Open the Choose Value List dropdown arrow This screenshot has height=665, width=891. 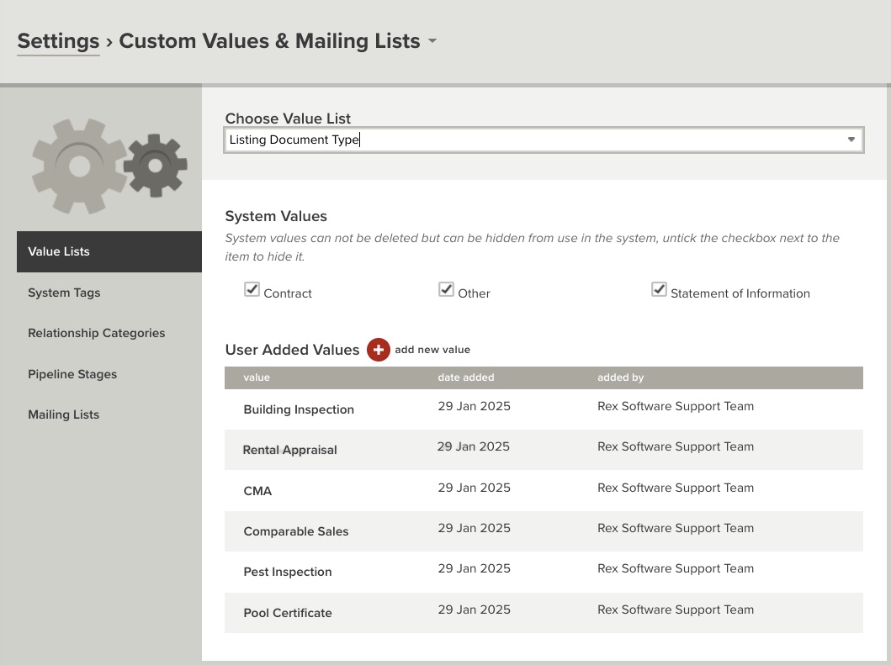click(x=851, y=140)
